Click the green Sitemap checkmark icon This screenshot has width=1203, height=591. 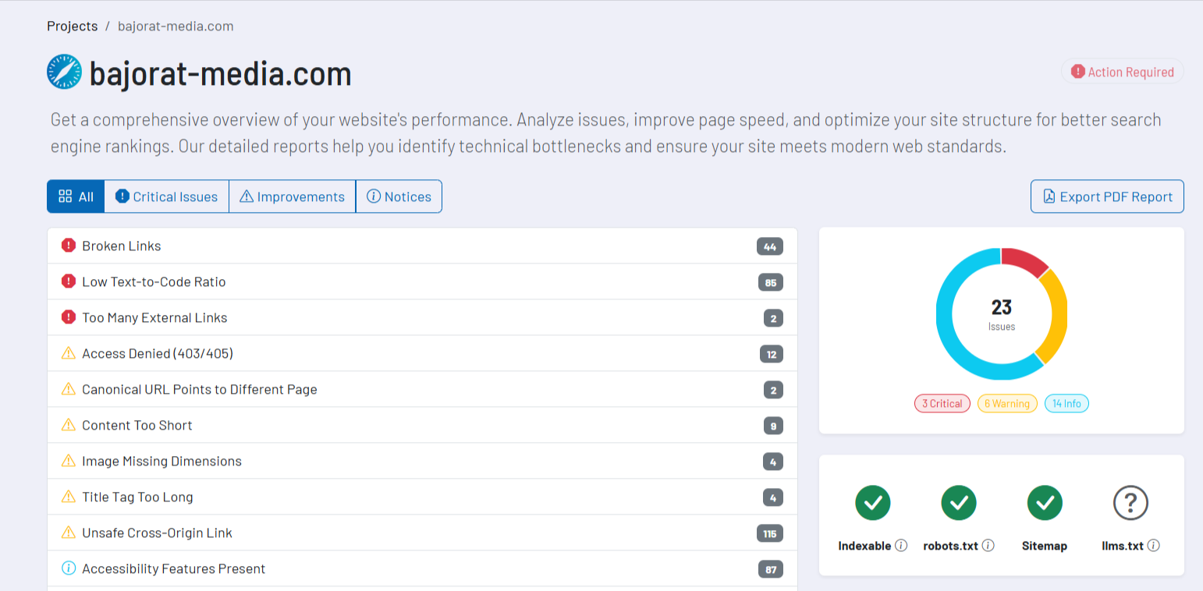(1045, 503)
